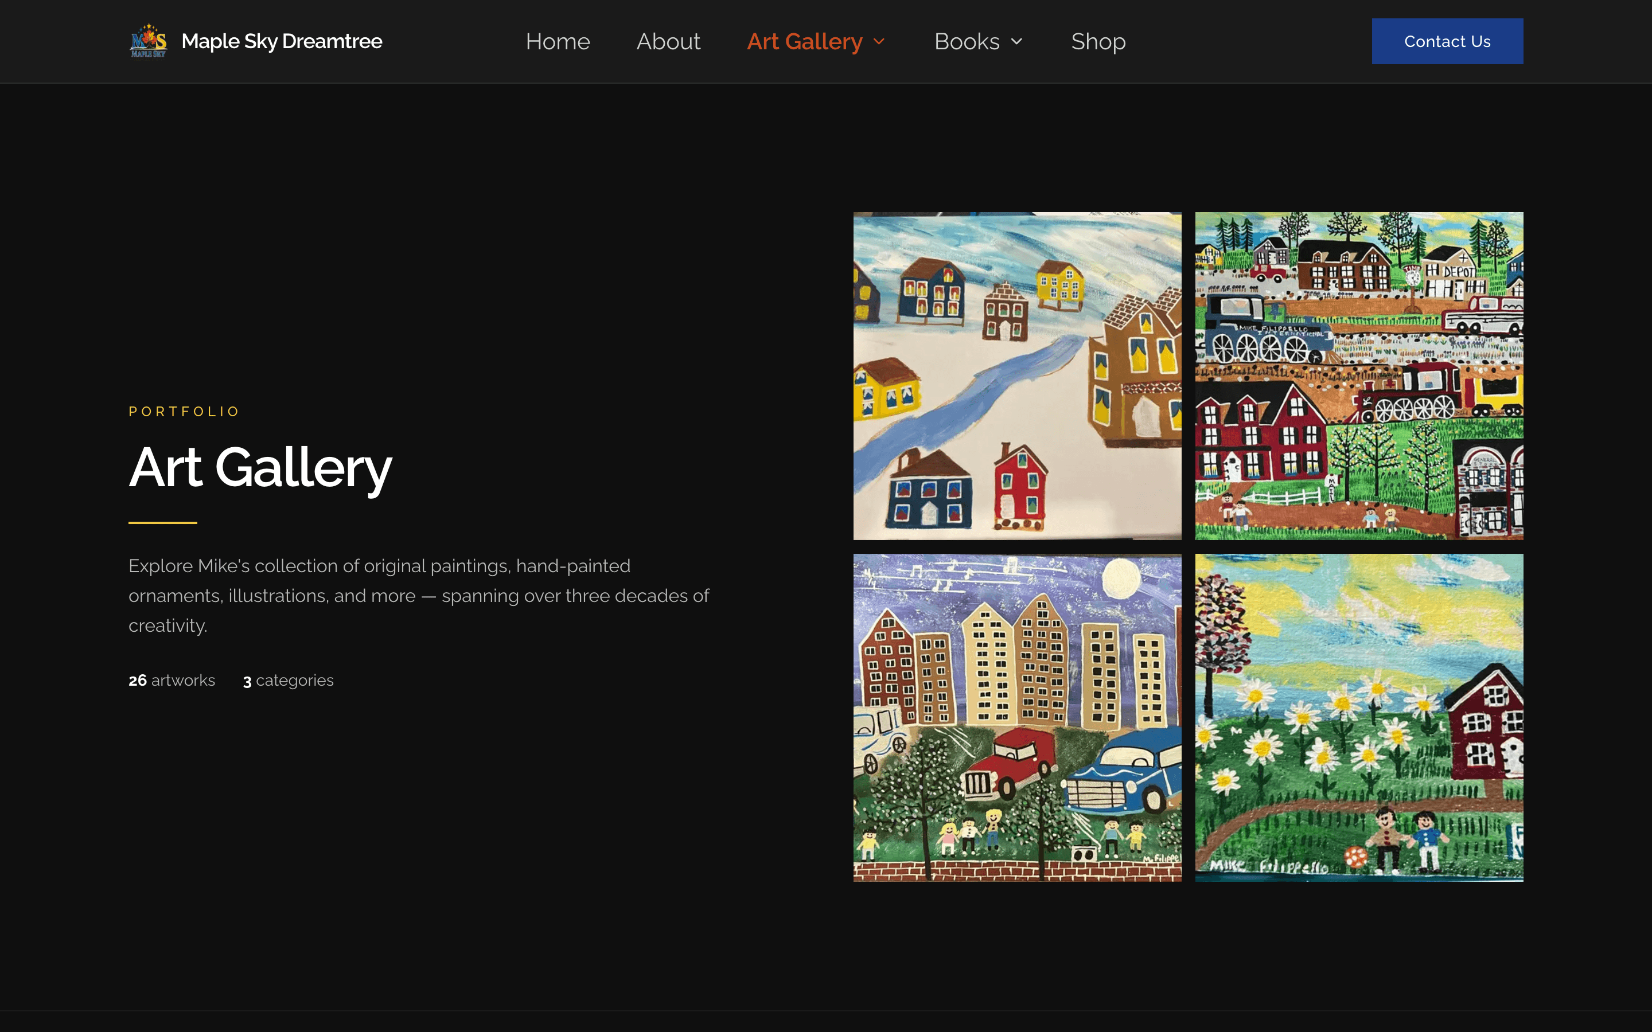
Task: Open the About page
Action: coord(668,42)
